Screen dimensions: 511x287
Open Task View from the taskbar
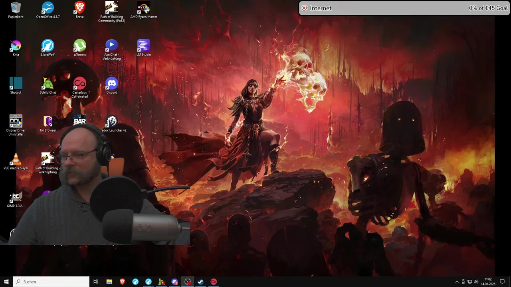[x=96, y=282]
